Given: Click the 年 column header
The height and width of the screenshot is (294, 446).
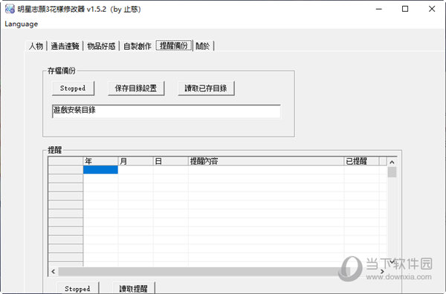Looking at the screenshot, I should point(100,161).
